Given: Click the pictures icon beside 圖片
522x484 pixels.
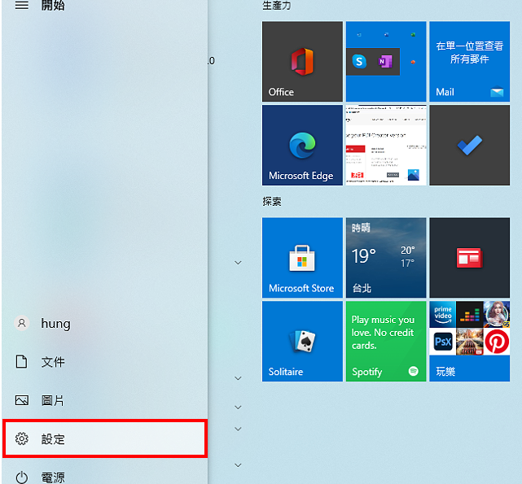Looking at the screenshot, I should [22, 400].
